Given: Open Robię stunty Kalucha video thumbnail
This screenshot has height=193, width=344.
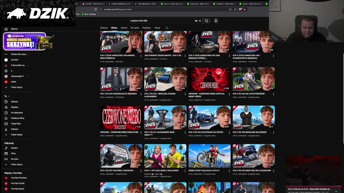Looking at the screenshot, I should [x=209, y=156].
